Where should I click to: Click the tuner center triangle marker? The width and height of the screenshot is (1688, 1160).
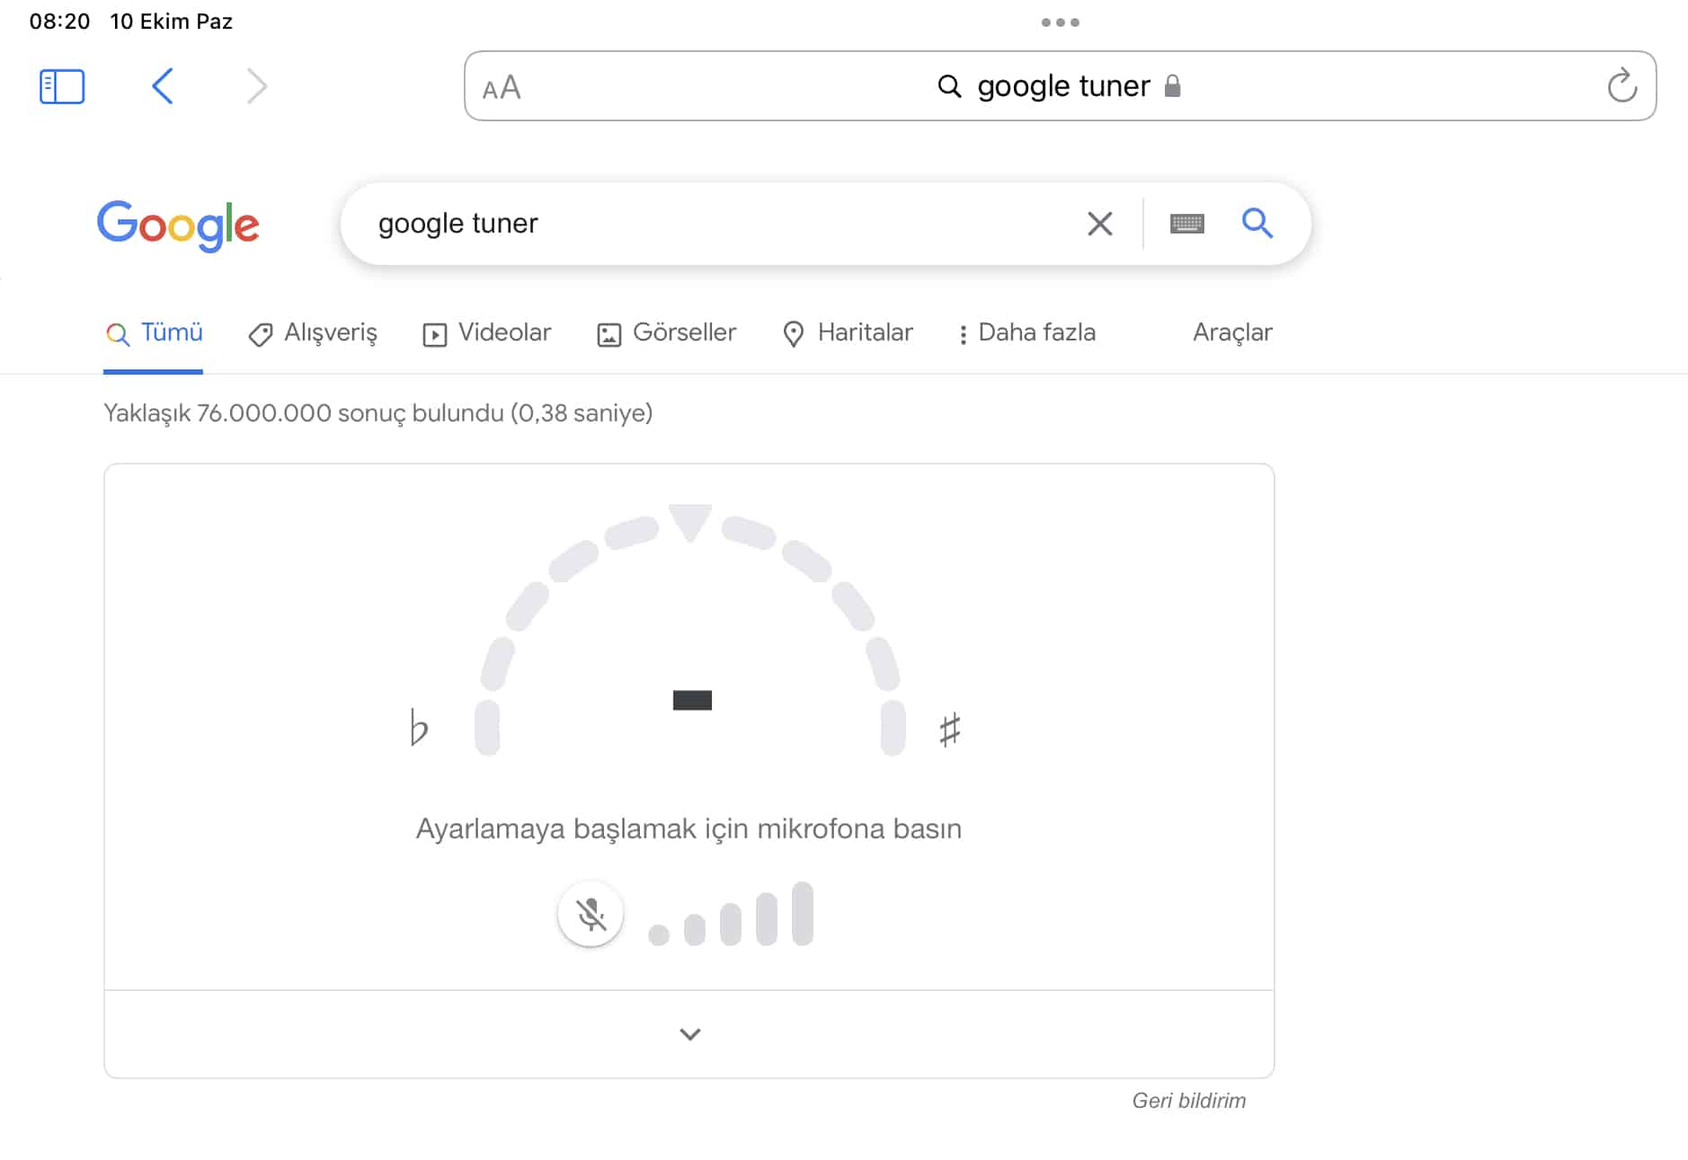tap(690, 523)
